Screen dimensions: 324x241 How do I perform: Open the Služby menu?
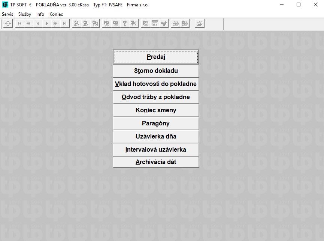(25, 14)
